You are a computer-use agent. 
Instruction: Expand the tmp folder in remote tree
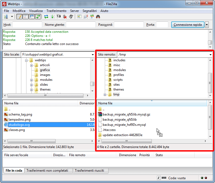point(105,95)
